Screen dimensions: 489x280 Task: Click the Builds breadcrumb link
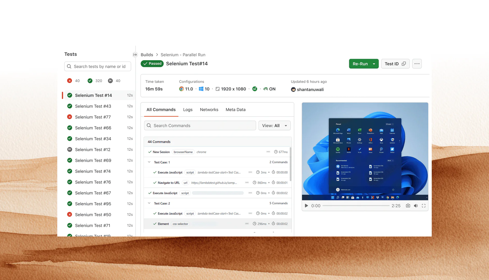147,55
